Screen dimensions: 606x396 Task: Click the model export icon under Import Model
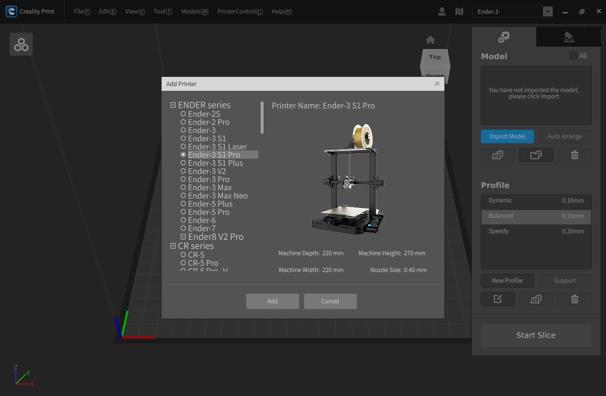(x=498, y=155)
